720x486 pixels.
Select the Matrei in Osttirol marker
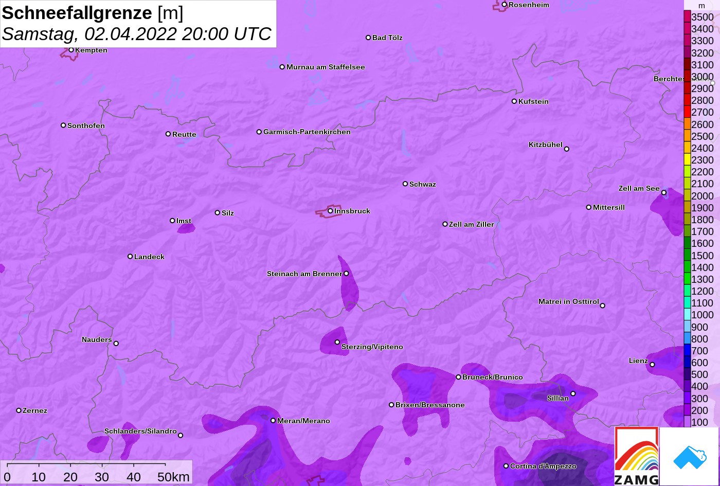(x=603, y=305)
